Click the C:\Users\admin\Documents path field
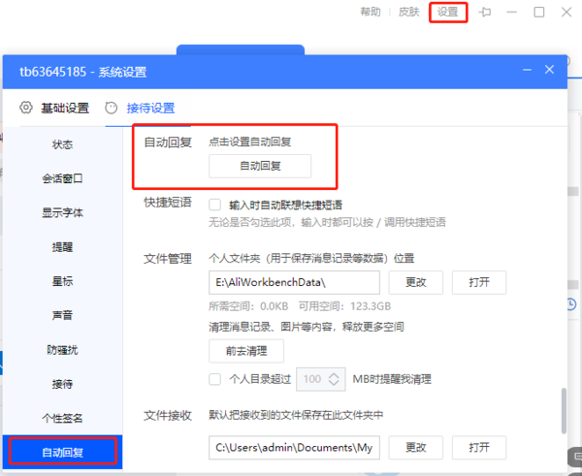Screen dimensions: 582x476 point(294,448)
